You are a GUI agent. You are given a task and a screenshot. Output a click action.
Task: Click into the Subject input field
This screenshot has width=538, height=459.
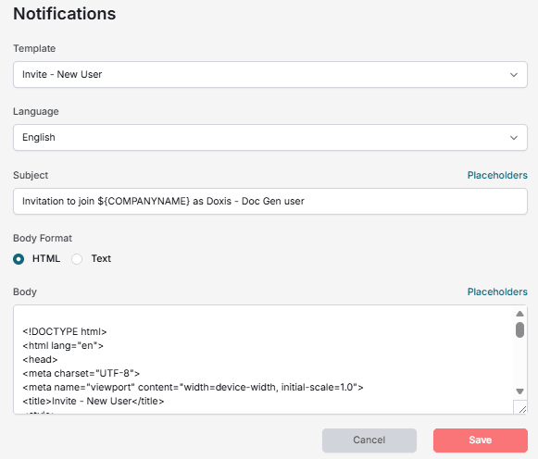(270, 201)
